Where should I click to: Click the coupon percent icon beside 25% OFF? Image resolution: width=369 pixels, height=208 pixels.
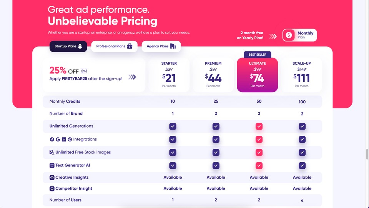tap(84, 71)
